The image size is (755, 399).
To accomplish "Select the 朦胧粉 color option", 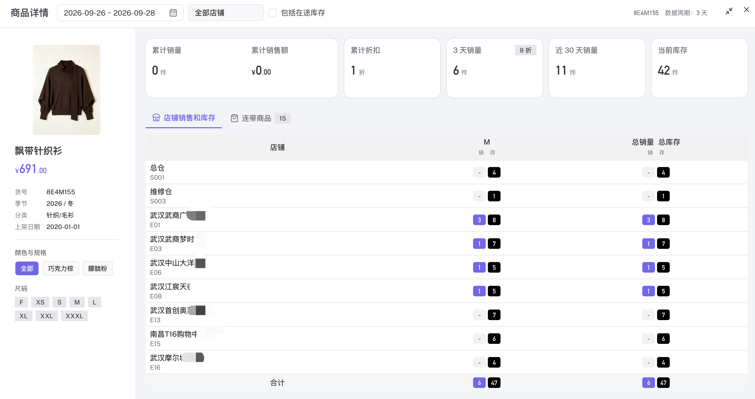I will (x=98, y=268).
